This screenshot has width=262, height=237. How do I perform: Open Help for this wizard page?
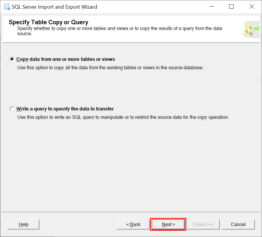[23, 224]
